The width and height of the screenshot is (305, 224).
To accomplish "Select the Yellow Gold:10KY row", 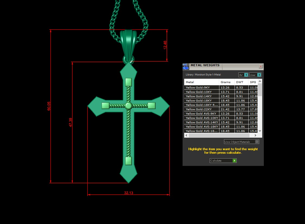I will pyautogui.click(x=221, y=92).
